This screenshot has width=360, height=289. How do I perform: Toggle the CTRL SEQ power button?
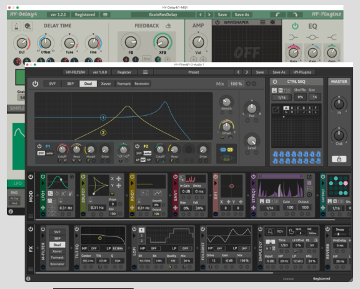pyautogui.click(x=275, y=82)
